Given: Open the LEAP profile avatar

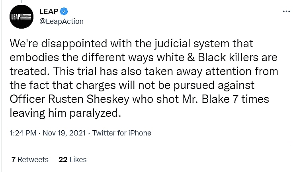Looking at the screenshot, I should pyautogui.click(x=21, y=16).
